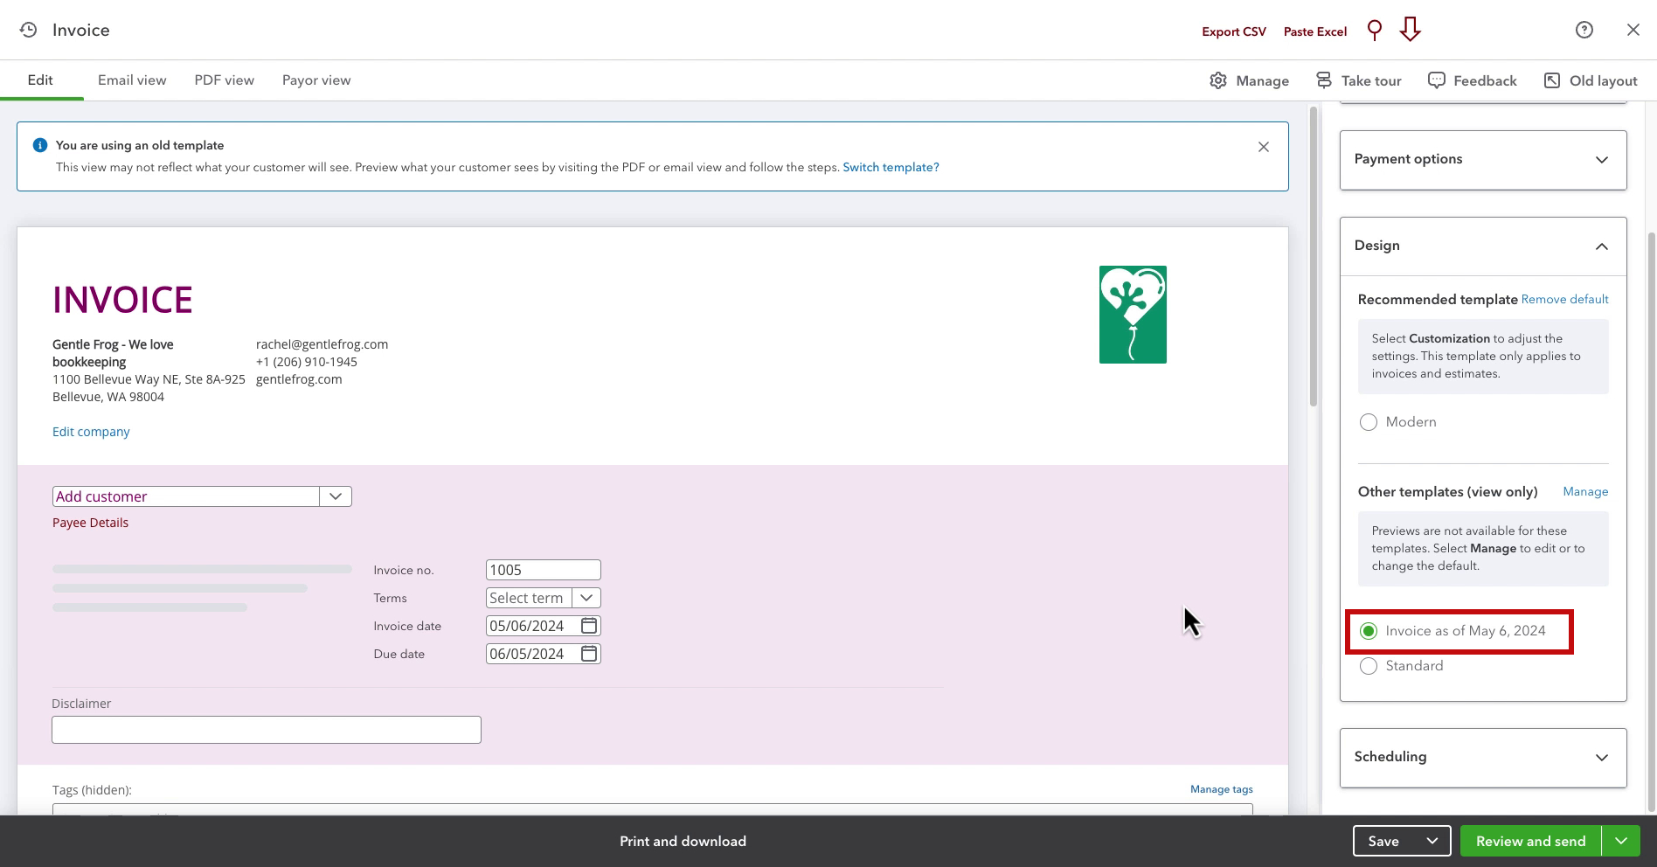Dismiss the old template banner
Viewport: 1657px width, 867px height.
pyautogui.click(x=1264, y=147)
